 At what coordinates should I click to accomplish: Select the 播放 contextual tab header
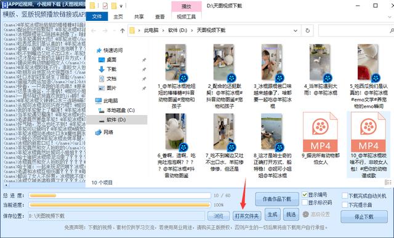(186, 7)
